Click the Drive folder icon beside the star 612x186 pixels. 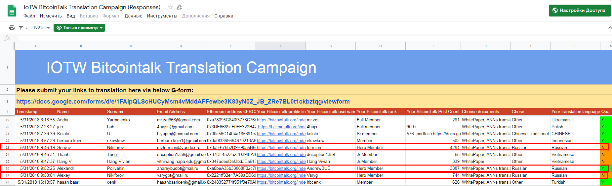point(179,7)
